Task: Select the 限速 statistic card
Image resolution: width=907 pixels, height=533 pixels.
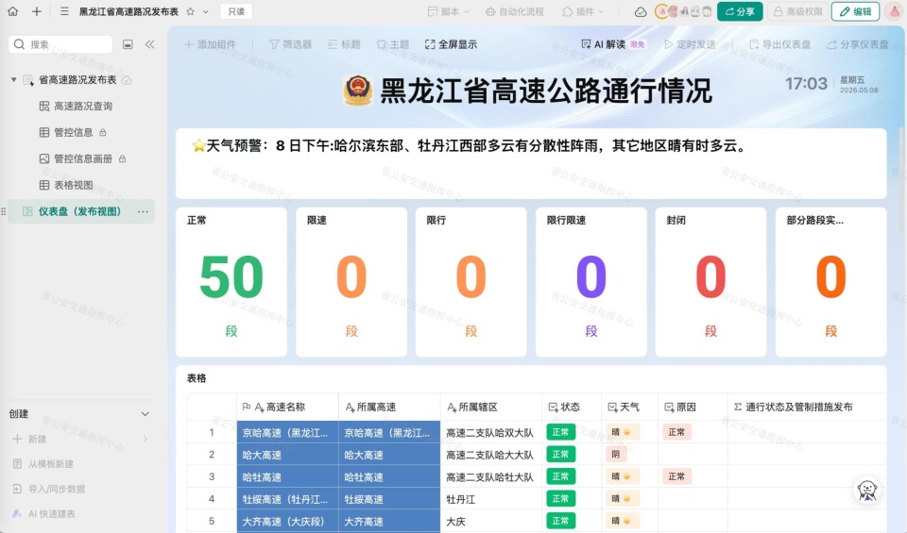Action: 351,282
